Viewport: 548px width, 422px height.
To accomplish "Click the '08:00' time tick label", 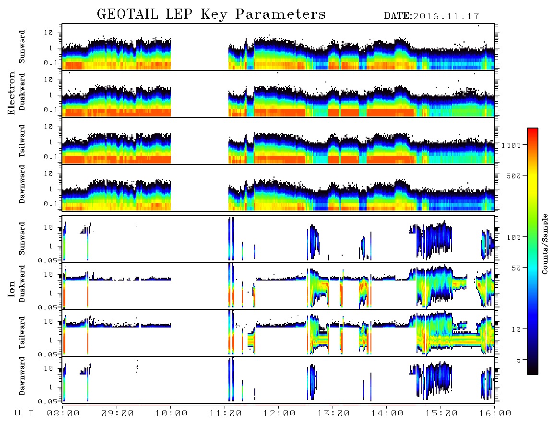I will pyautogui.click(x=63, y=414).
